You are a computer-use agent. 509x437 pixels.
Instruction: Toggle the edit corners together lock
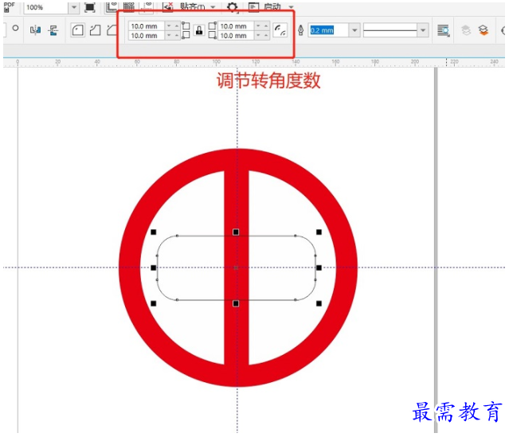click(x=199, y=30)
